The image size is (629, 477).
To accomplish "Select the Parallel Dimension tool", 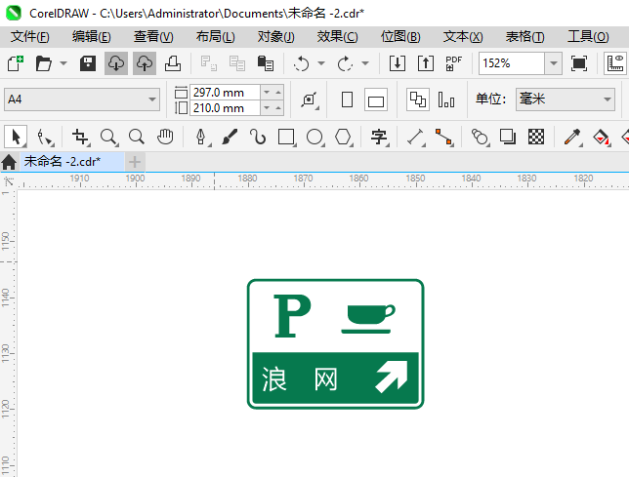I will [x=416, y=137].
